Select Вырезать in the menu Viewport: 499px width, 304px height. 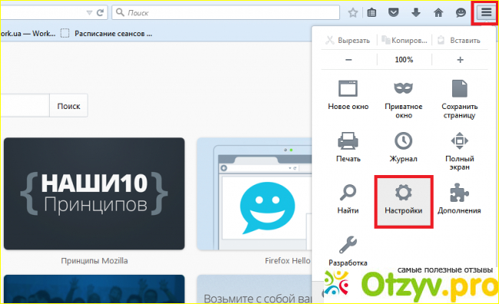(x=348, y=41)
